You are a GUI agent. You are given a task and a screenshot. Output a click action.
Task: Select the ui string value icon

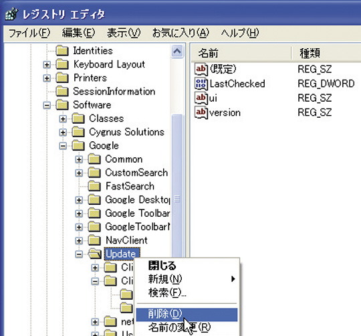coord(201,98)
